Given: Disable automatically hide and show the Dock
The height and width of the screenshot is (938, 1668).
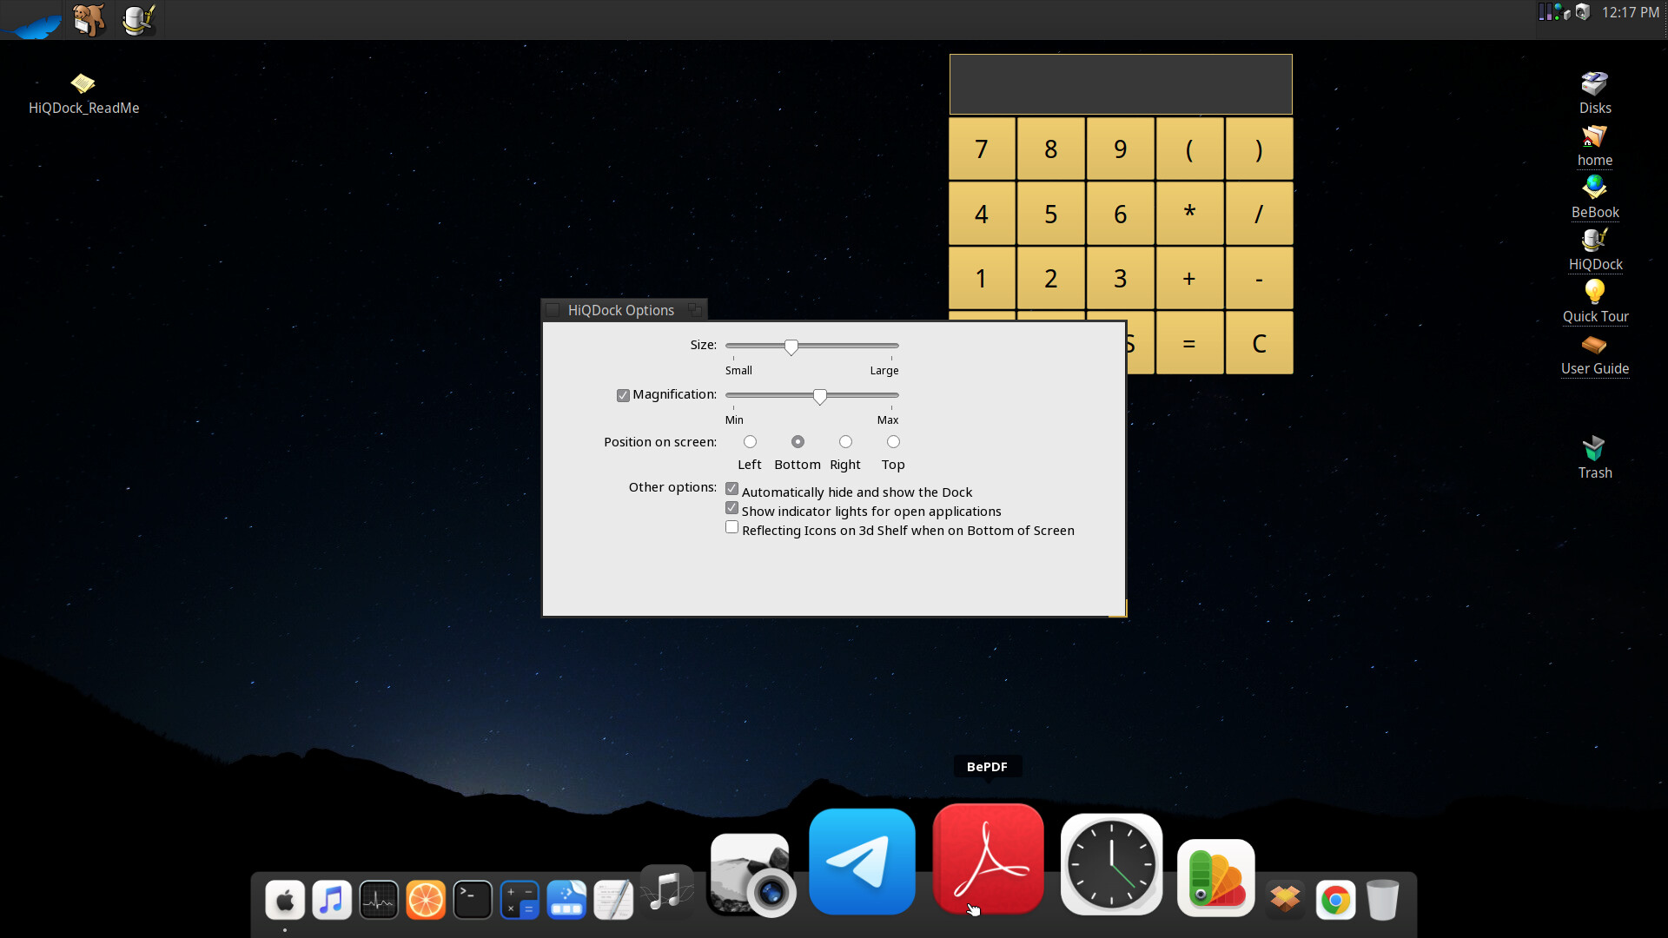Looking at the screenshot, I should pos(732,490).
